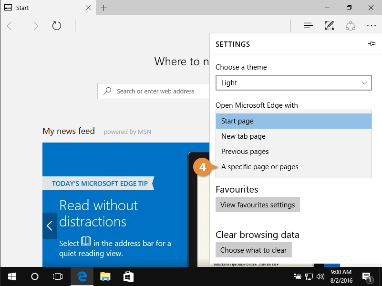The width and height of the screenshot is (382, 286).
Task: Click the left arrow on the news carousel
Action: pyautogui.click(x=50, y=225)
